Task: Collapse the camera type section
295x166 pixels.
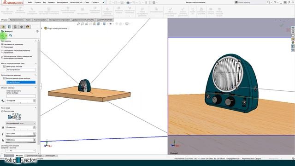Action: click(x=35, y=41)
